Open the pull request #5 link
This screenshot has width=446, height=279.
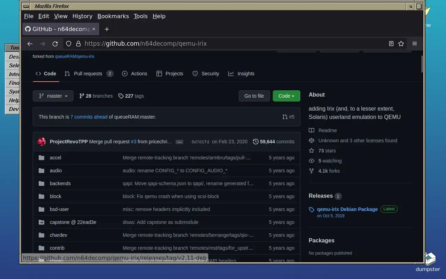(289, 117)
